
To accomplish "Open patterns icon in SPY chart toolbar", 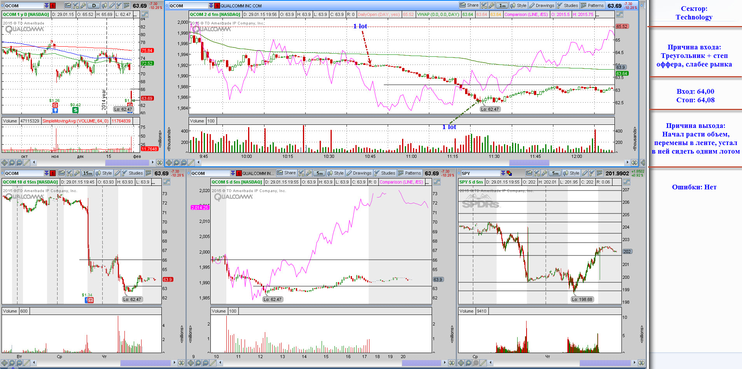I will coord(599,173).
